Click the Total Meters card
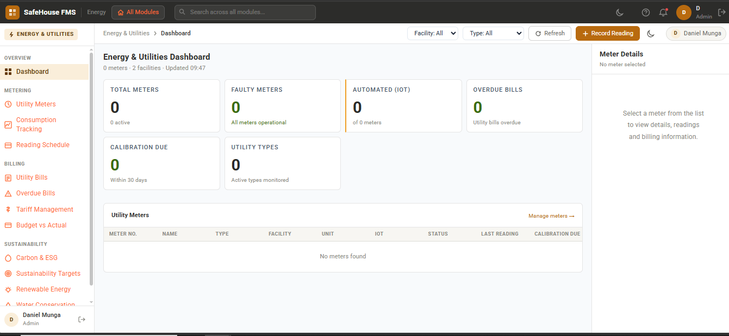Screen dimensions: 729x336 [x=161, y=106]
